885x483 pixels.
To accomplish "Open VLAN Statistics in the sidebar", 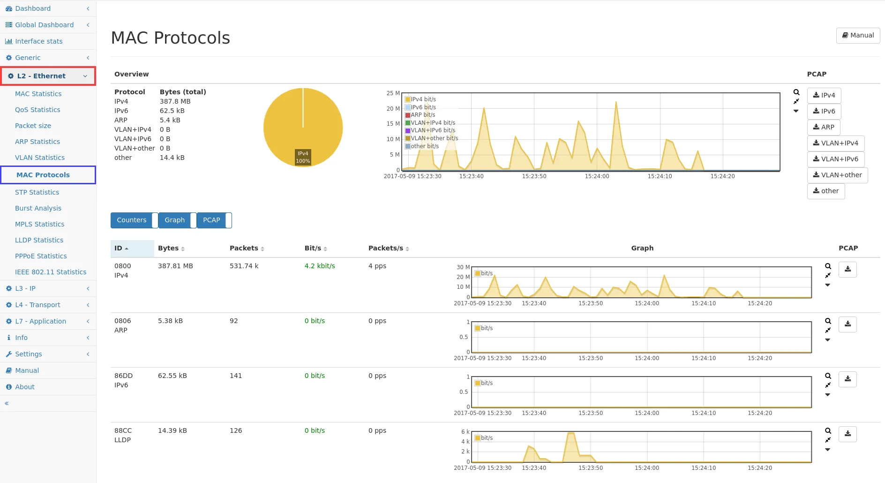I will (x=40, y=158).
